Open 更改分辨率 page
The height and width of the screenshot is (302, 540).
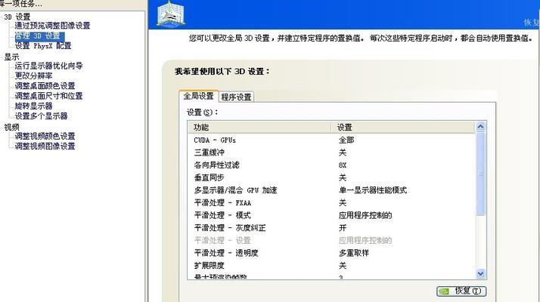pyautogui.click(x=33, y=76)
